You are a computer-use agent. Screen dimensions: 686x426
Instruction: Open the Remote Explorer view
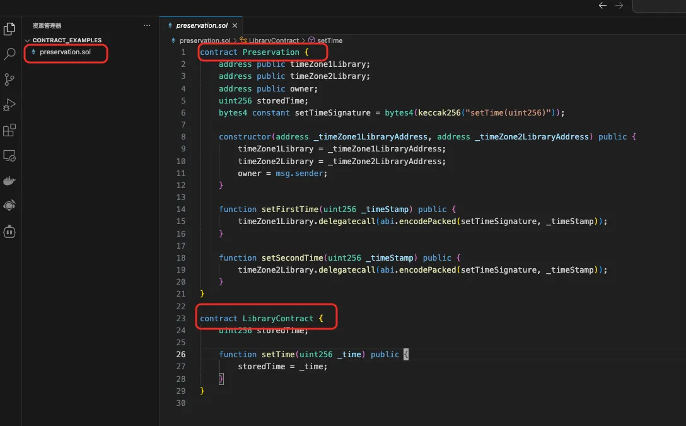pos(9,155)
